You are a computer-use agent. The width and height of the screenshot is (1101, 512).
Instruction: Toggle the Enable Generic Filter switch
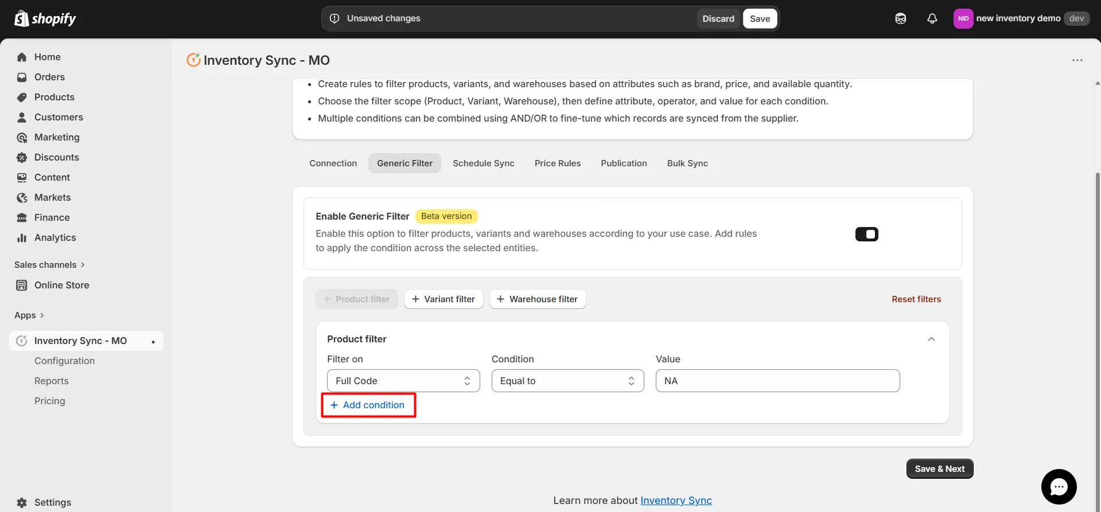click(x=867, y=234)
